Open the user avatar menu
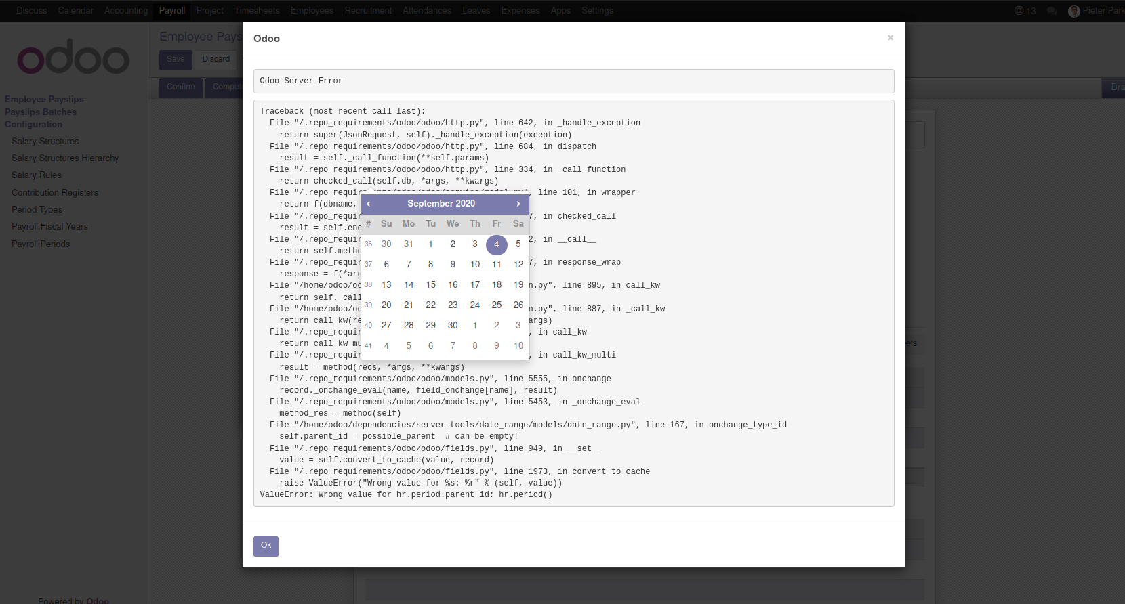The image size is (1125, 604). 1096,11
